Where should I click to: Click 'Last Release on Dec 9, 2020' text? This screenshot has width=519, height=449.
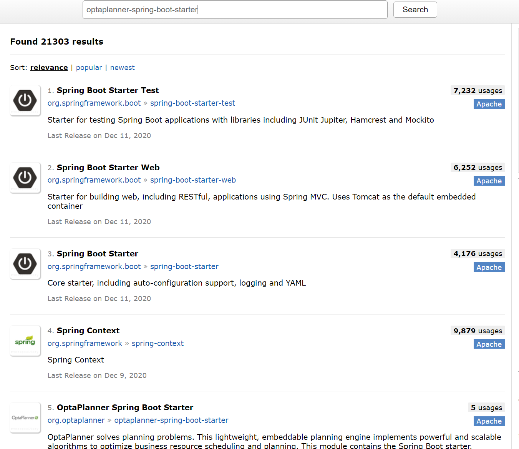97,376
